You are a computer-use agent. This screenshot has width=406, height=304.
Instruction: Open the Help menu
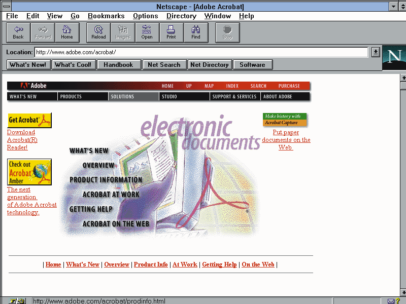tap(246, 16)
